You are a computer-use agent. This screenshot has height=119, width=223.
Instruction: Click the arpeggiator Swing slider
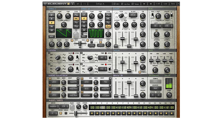[x=81, y=113]
